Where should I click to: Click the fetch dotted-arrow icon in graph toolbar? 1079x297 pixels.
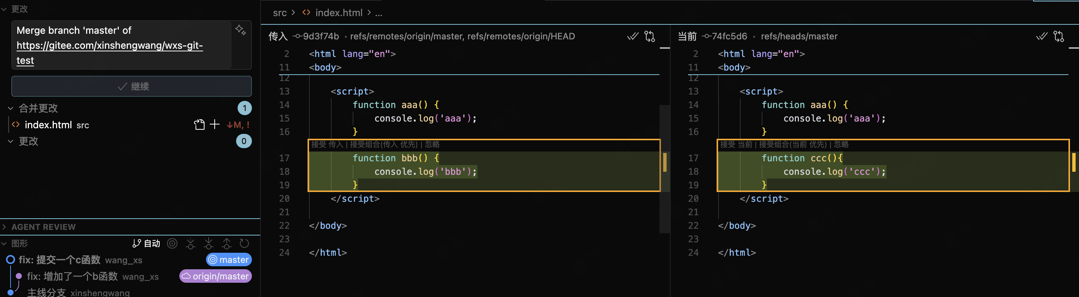[x=191, y=243]
